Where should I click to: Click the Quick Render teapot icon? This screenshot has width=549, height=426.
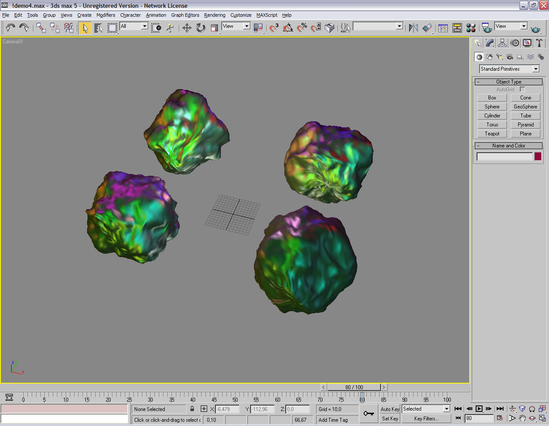(x=535, y=29)
